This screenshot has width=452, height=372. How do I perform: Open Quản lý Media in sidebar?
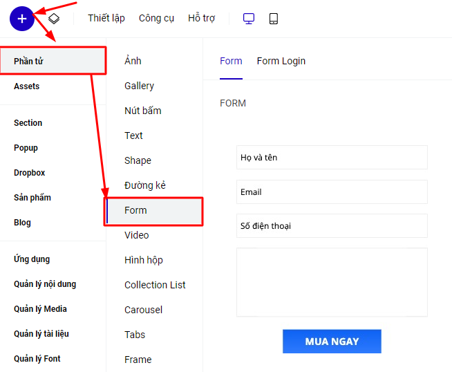40,309
